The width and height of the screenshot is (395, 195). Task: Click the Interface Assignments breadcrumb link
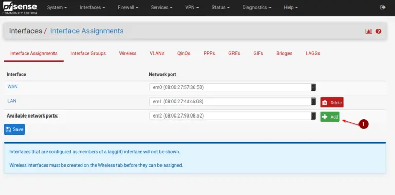(87, 31)
